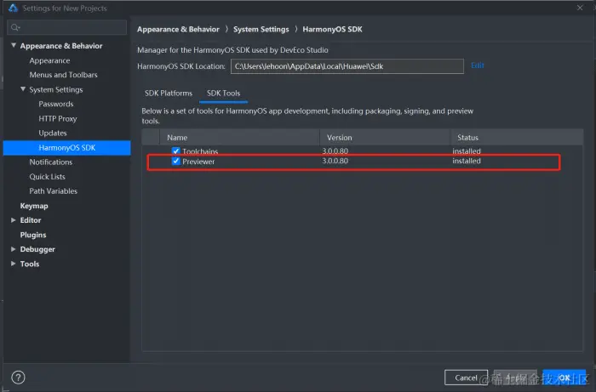Open Notifications settings
Screen dimensions: 596x392
click(51, 162)
